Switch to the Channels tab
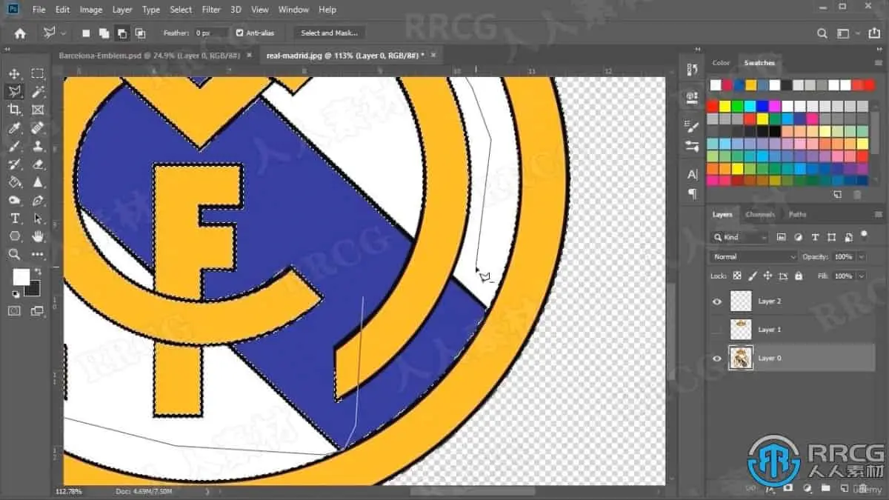Image resolution: width=889 pixels, height=500 pixels. point(759,215)
